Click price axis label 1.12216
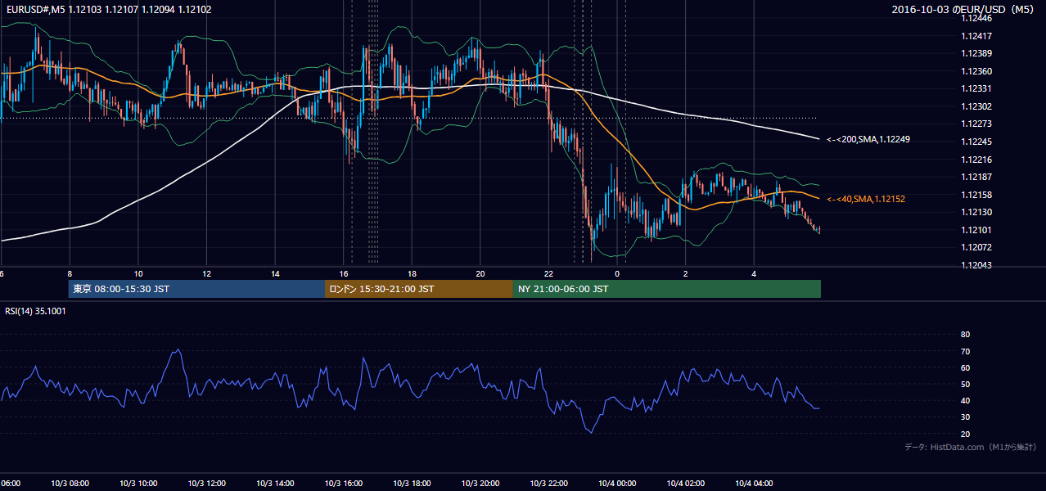 click(x=976, y=160)
